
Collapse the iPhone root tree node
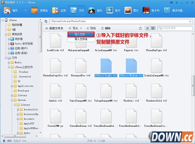[x=3, y=20]
